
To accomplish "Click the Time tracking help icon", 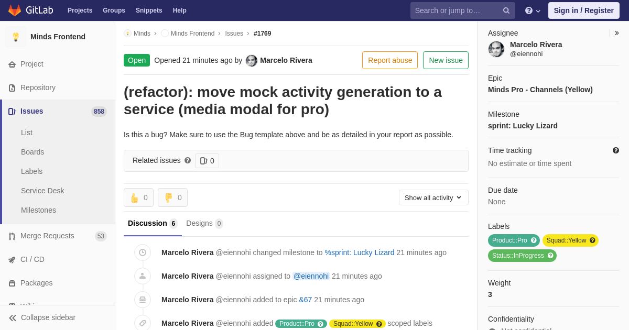I will [x=616, y=150].
